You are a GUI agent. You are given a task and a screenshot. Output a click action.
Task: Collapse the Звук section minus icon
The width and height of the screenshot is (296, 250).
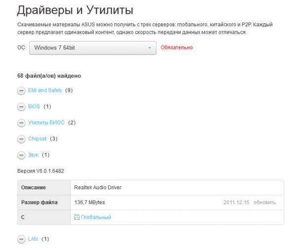tap(21, 156)
